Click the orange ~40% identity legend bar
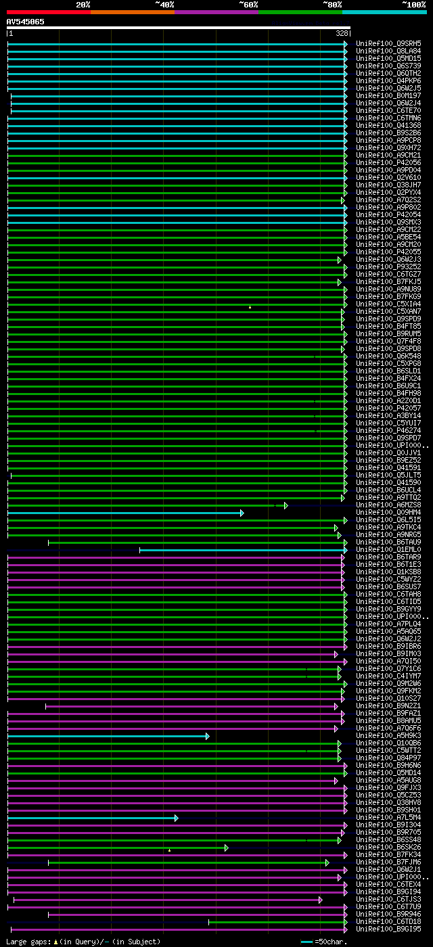This screenshot has width=433, height=947. (x=133, y=12)
